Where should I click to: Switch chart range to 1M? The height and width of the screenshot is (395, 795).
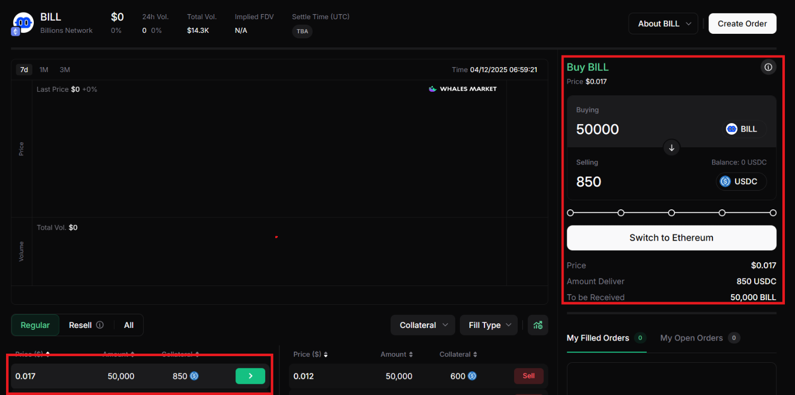click(x=44, y=70)
